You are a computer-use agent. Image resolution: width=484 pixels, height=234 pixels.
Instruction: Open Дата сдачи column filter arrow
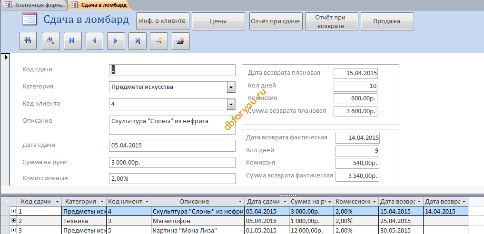(285, 202)
